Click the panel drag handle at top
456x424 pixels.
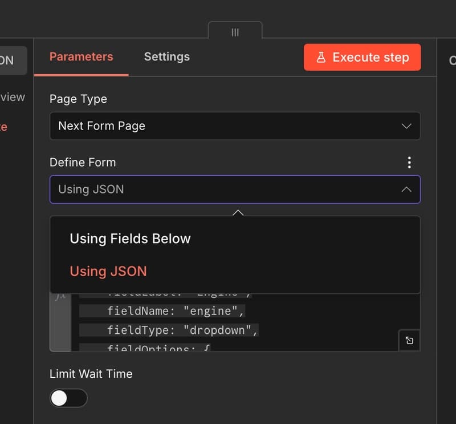point(235,32)
